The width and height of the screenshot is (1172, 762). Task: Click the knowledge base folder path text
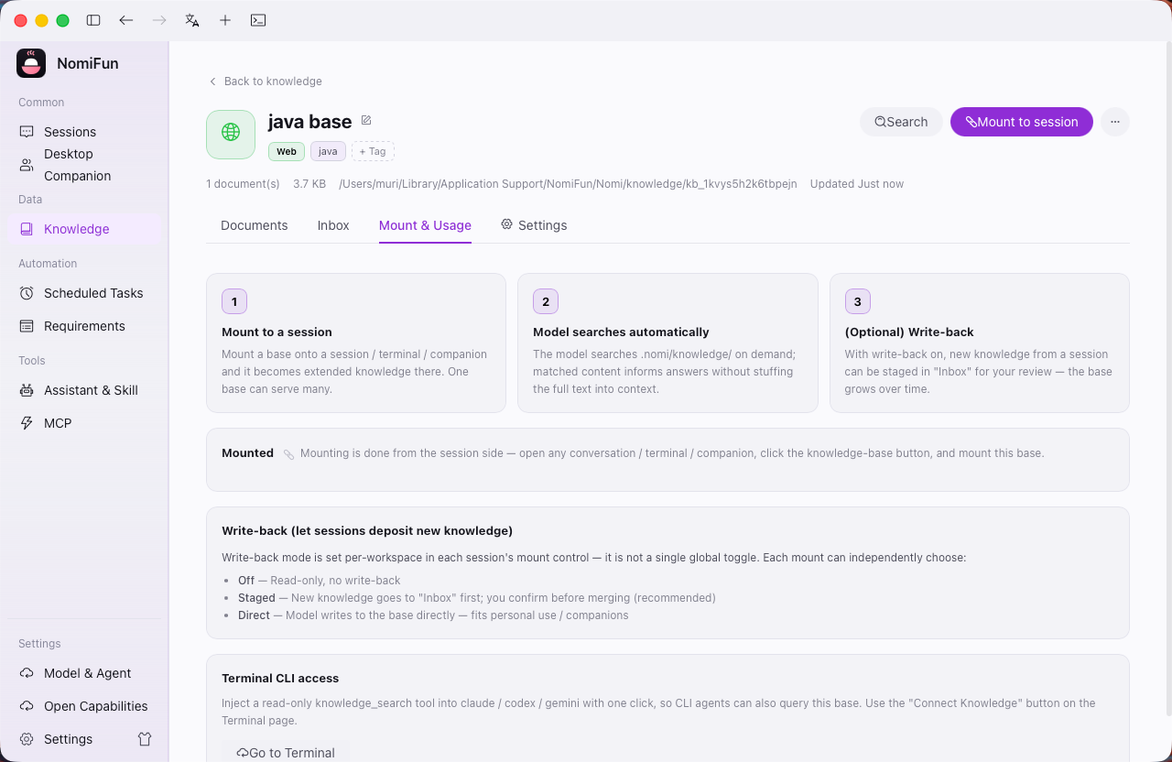(x=568, y=184)
